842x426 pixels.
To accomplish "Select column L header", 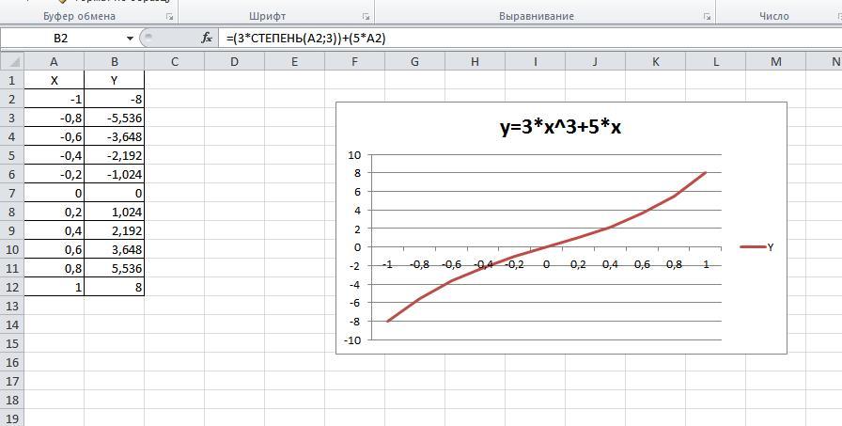I will [715, 62].
